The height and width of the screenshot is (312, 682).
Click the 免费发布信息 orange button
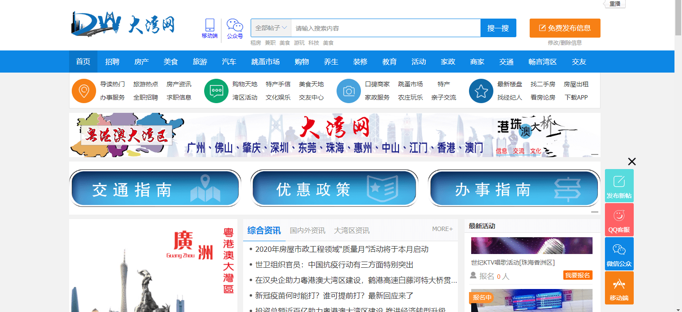pyautogui.click(x=565, y=27)
